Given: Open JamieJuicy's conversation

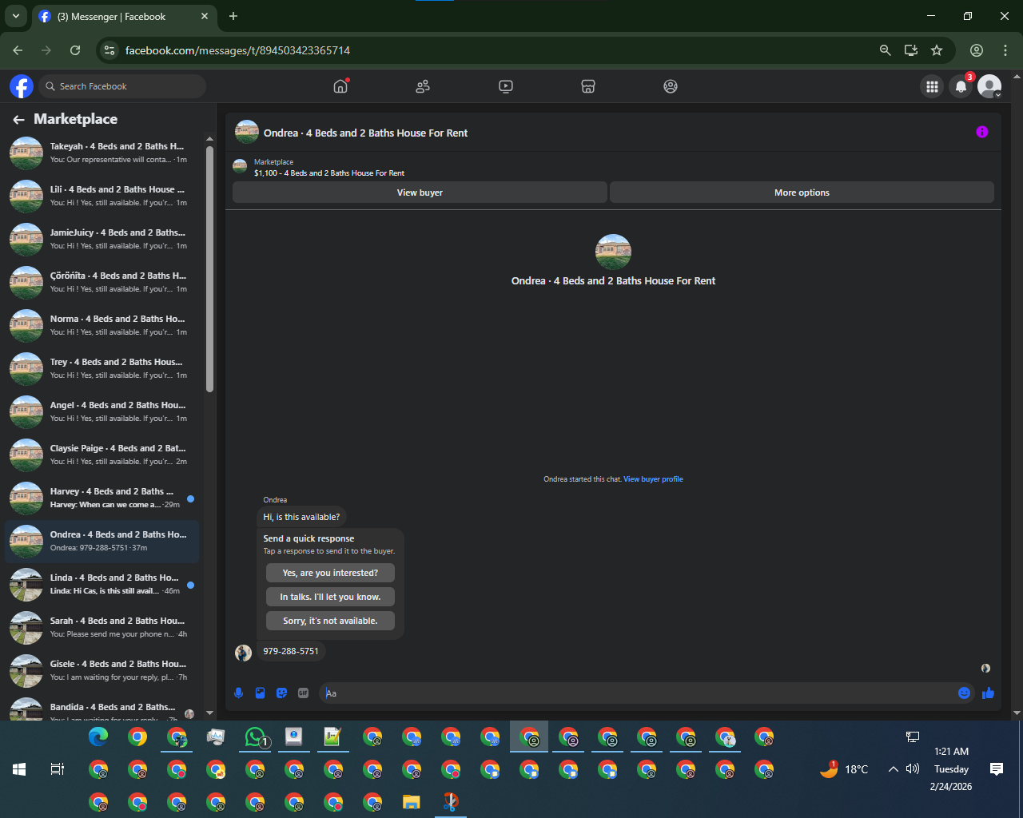Looking at the screenshot, I should point(102,239).
